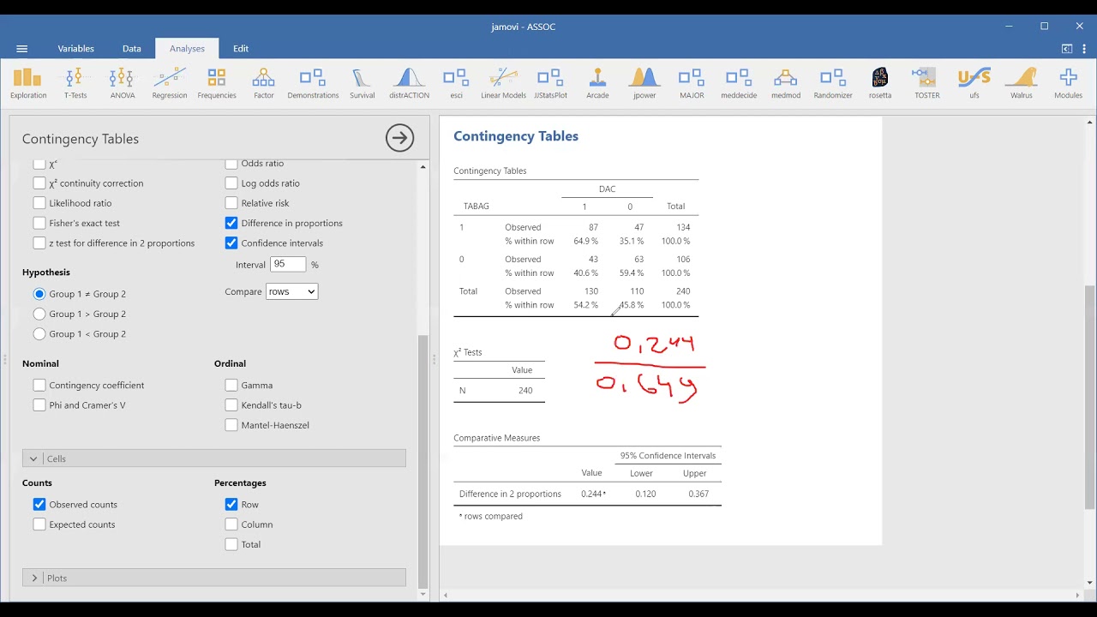Click the results panel layout icon
This screenshot has width=1097, height=617.
coord(1067,49)
